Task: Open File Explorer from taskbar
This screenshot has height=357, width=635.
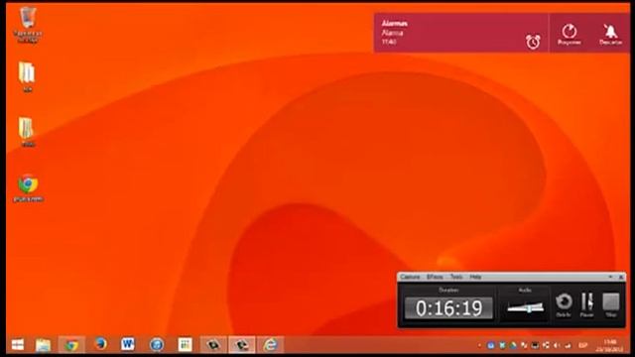Action: point(43,345)
